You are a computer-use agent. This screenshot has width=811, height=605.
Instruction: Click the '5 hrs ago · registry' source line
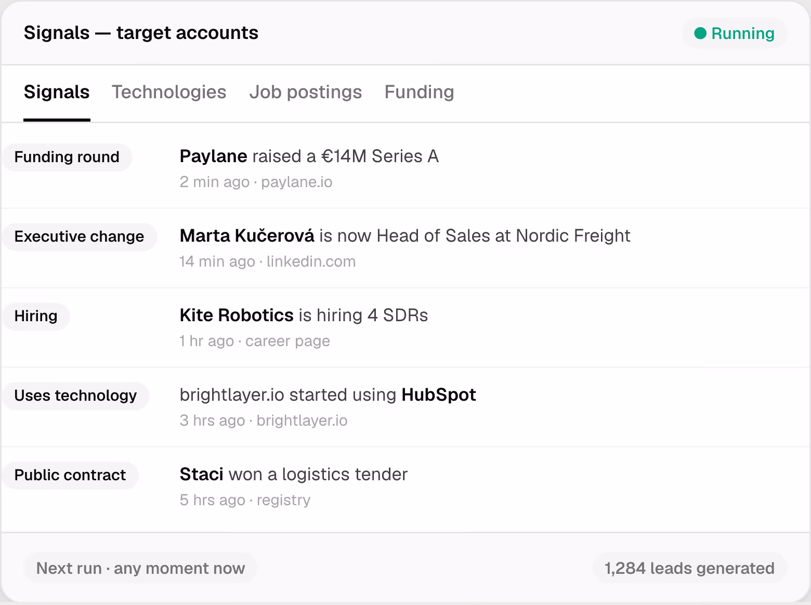pos(245,500)
